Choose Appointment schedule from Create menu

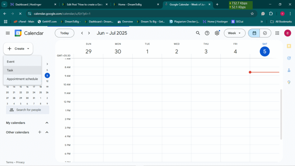coord(22,79)
